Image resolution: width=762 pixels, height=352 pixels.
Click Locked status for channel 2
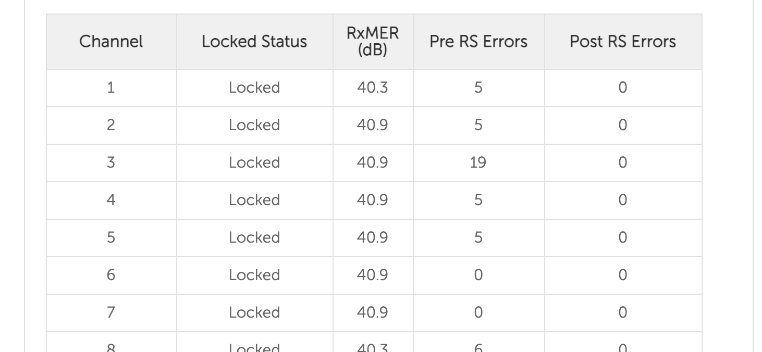254,125
